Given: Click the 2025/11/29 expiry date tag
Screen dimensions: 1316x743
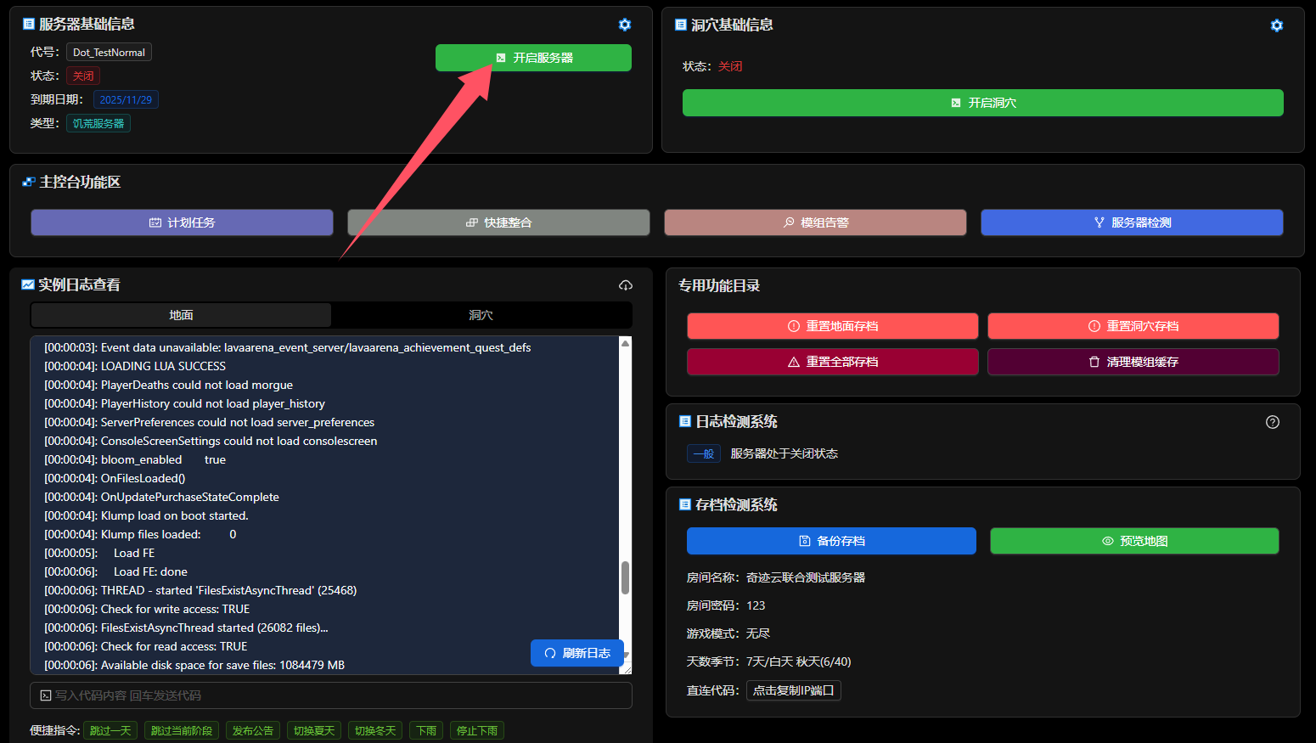Looking at the screenshot, I should (126, 99).
